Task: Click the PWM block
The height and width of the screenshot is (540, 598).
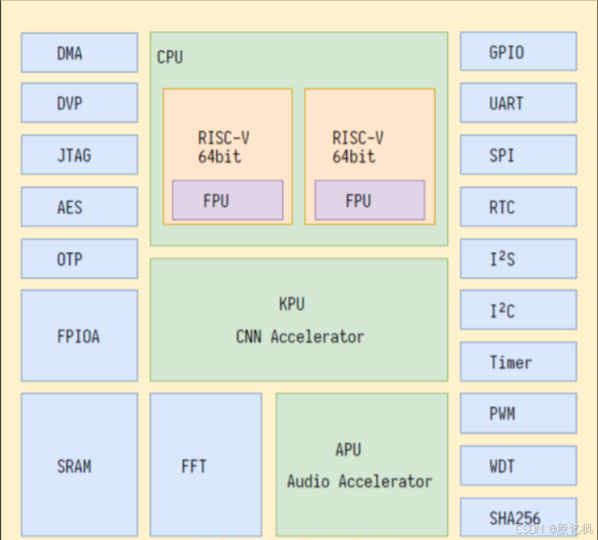Action: [x=518, y=414]
